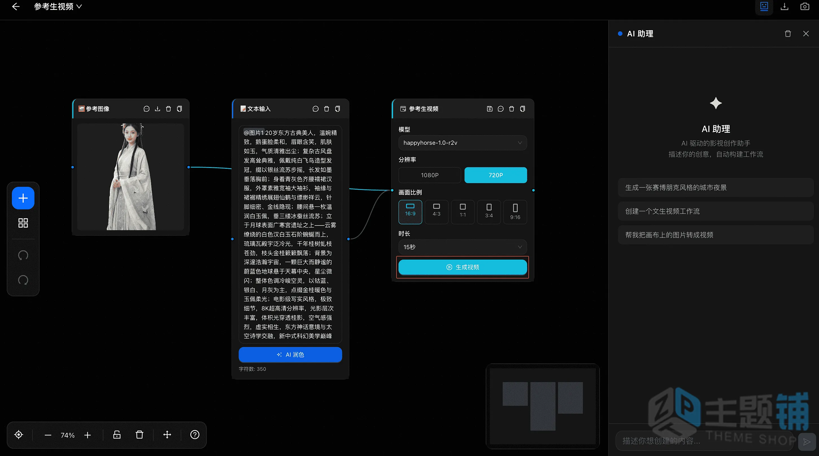Click the back arrow at top left

(x=16, y=7)
